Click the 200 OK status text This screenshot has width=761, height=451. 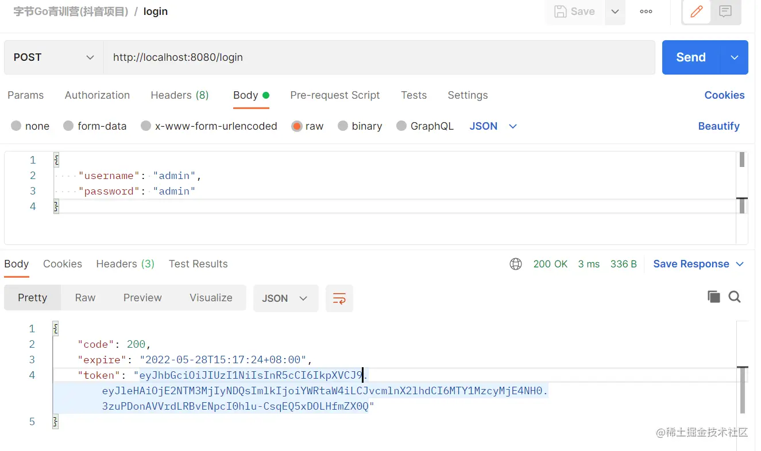[x=550, y=264]
